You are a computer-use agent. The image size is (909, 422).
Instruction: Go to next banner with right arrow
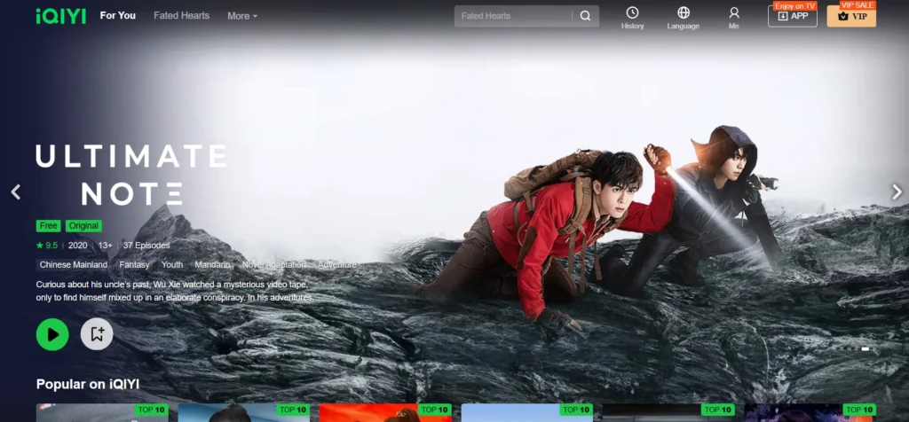897,192
